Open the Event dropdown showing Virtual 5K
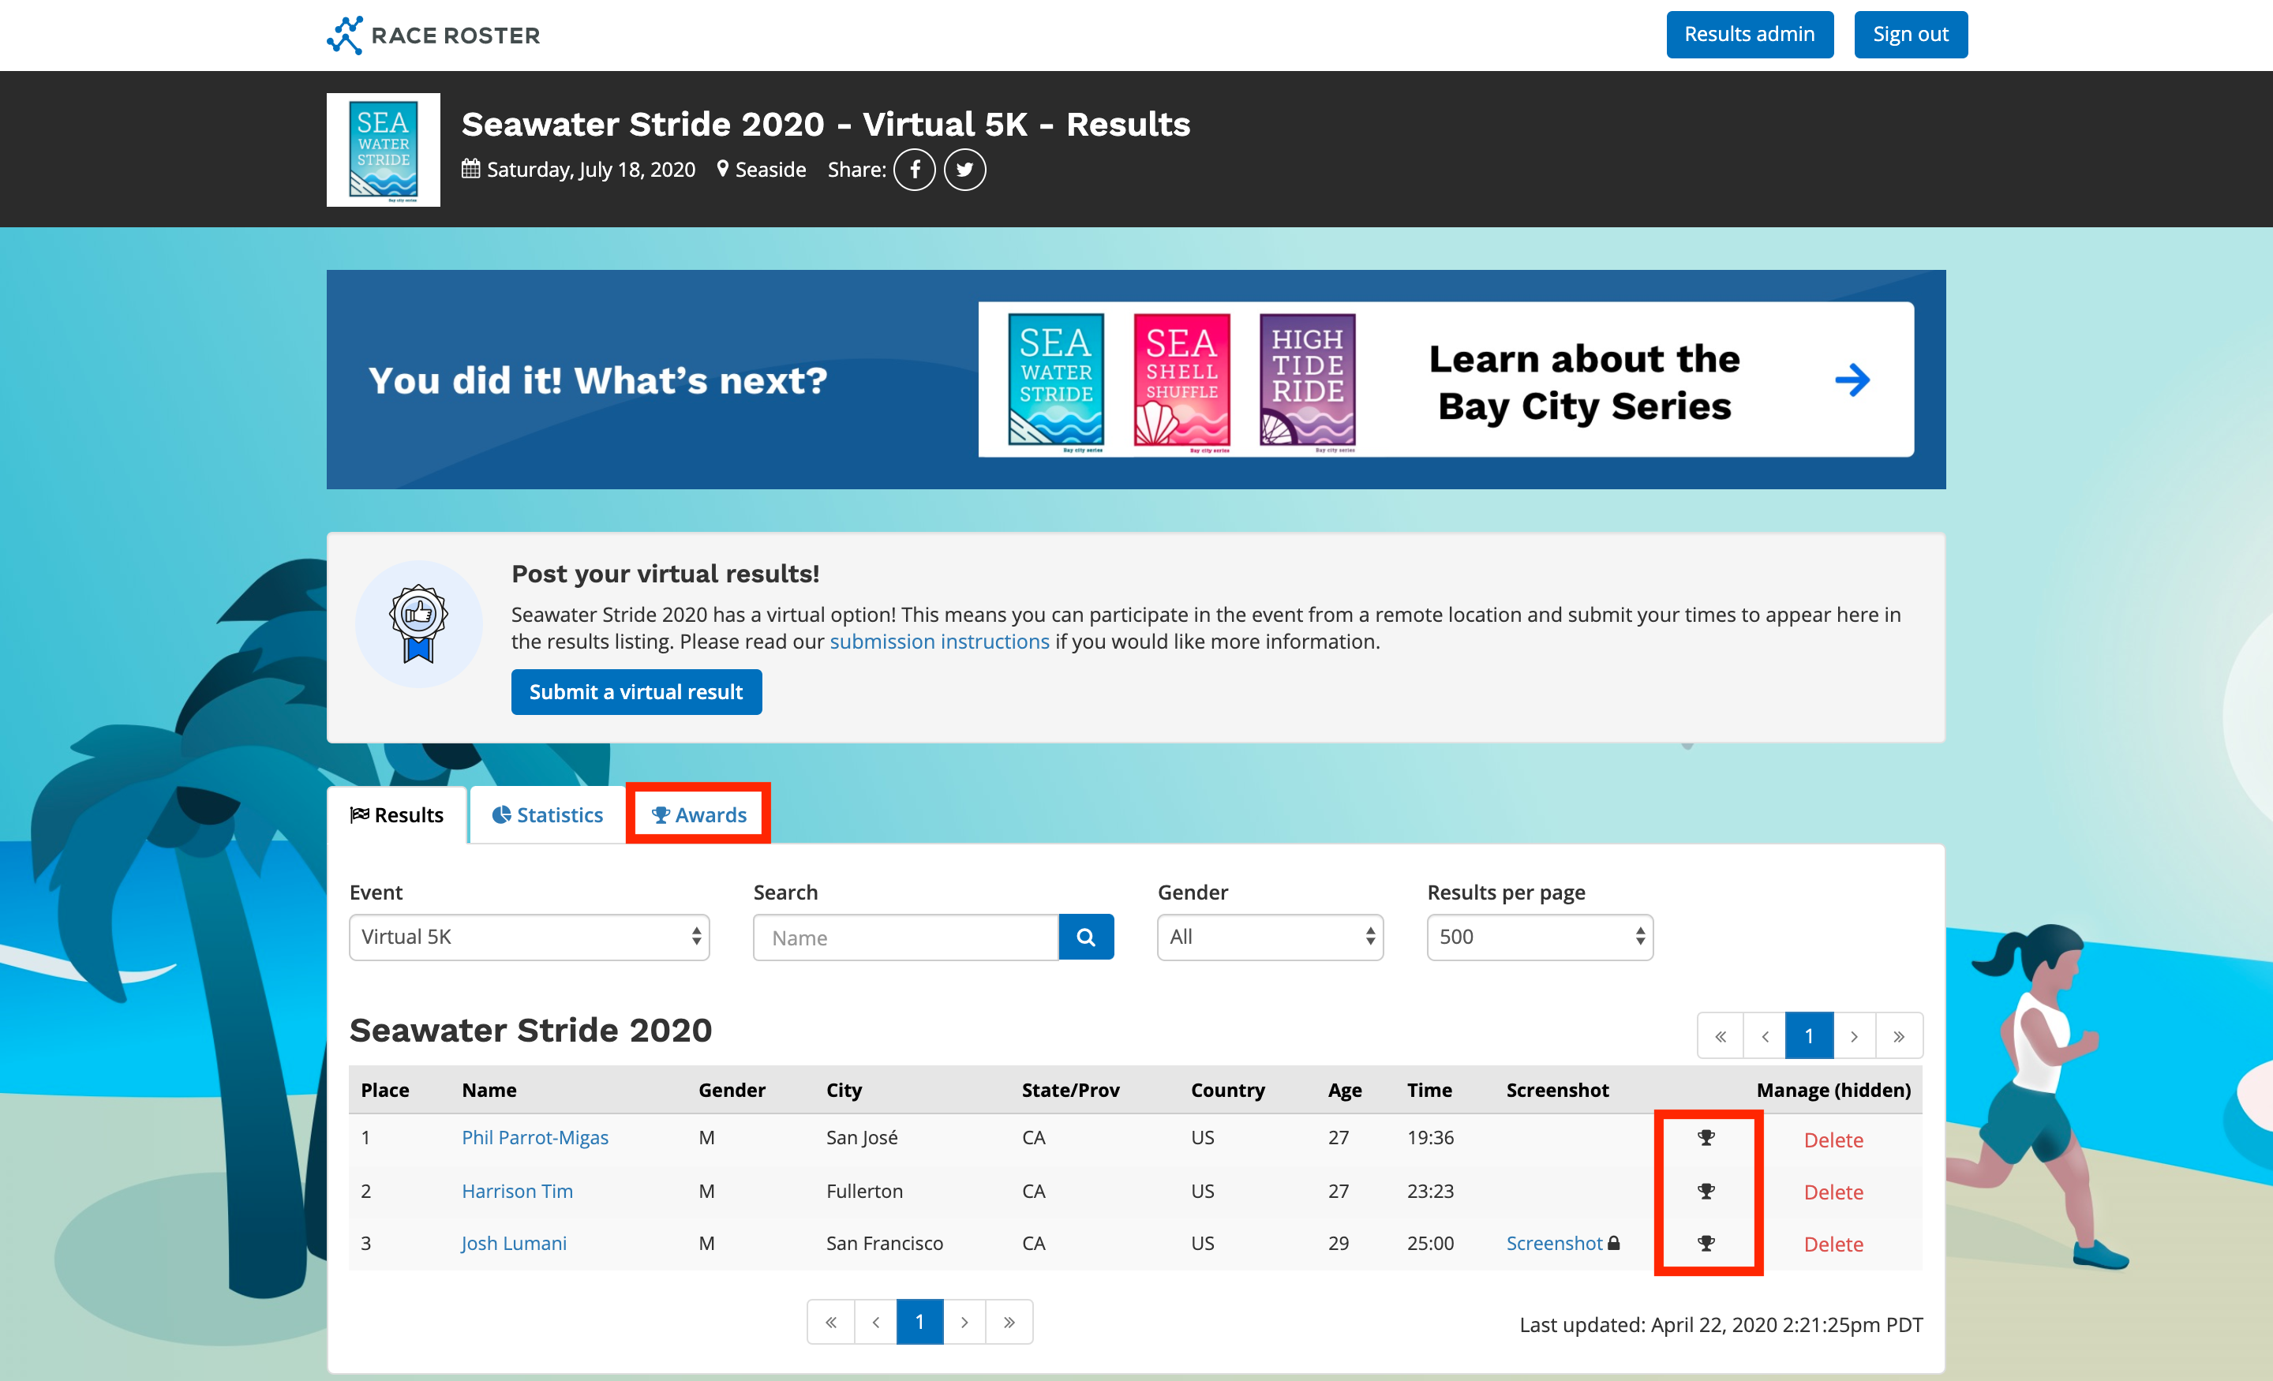Viewport: 2273px width, 1381px height. (x=530, y=938)
